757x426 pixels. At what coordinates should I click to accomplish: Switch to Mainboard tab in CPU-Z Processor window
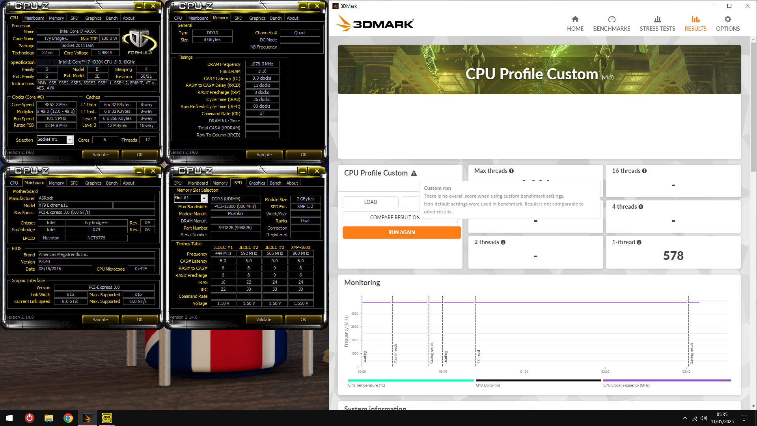34,18
